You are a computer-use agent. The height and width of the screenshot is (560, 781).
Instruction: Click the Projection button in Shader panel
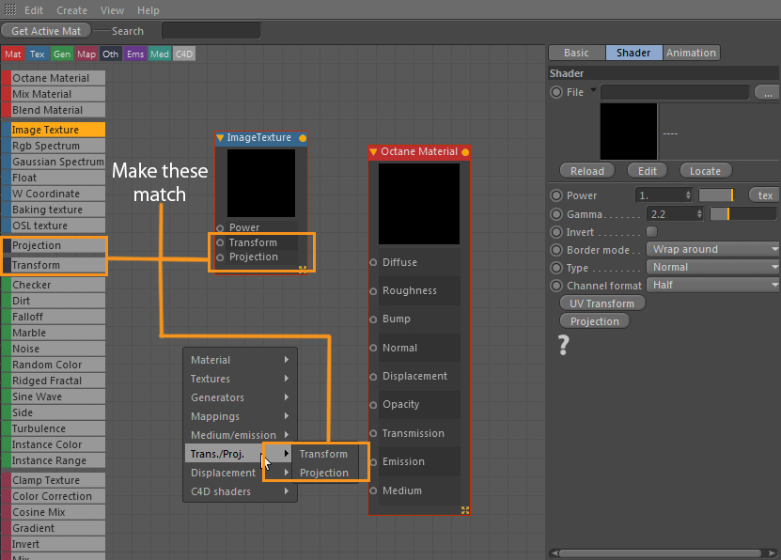tap(595, 321)
